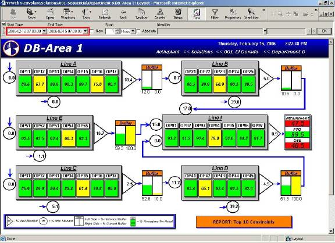Open the Line A title link

(69, 64)
